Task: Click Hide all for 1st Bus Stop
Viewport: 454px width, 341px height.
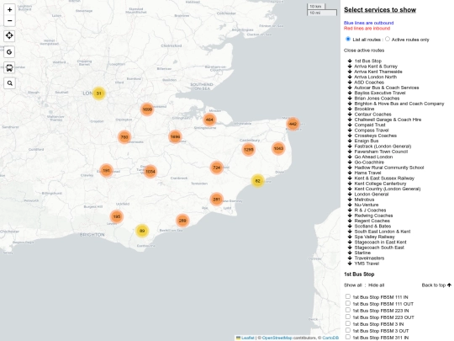Action: [x=376, y=285]
